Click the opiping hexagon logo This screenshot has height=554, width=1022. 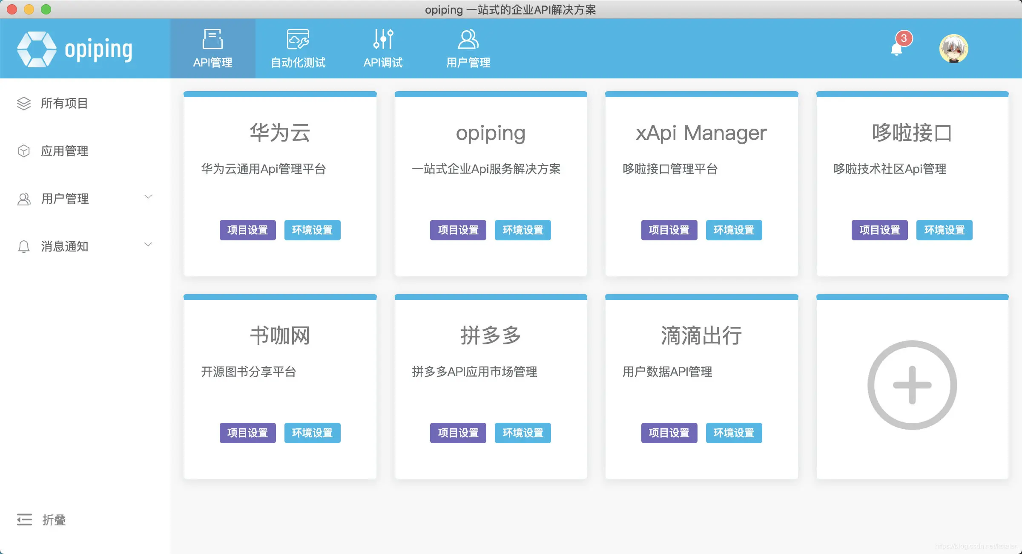(37, 48)
